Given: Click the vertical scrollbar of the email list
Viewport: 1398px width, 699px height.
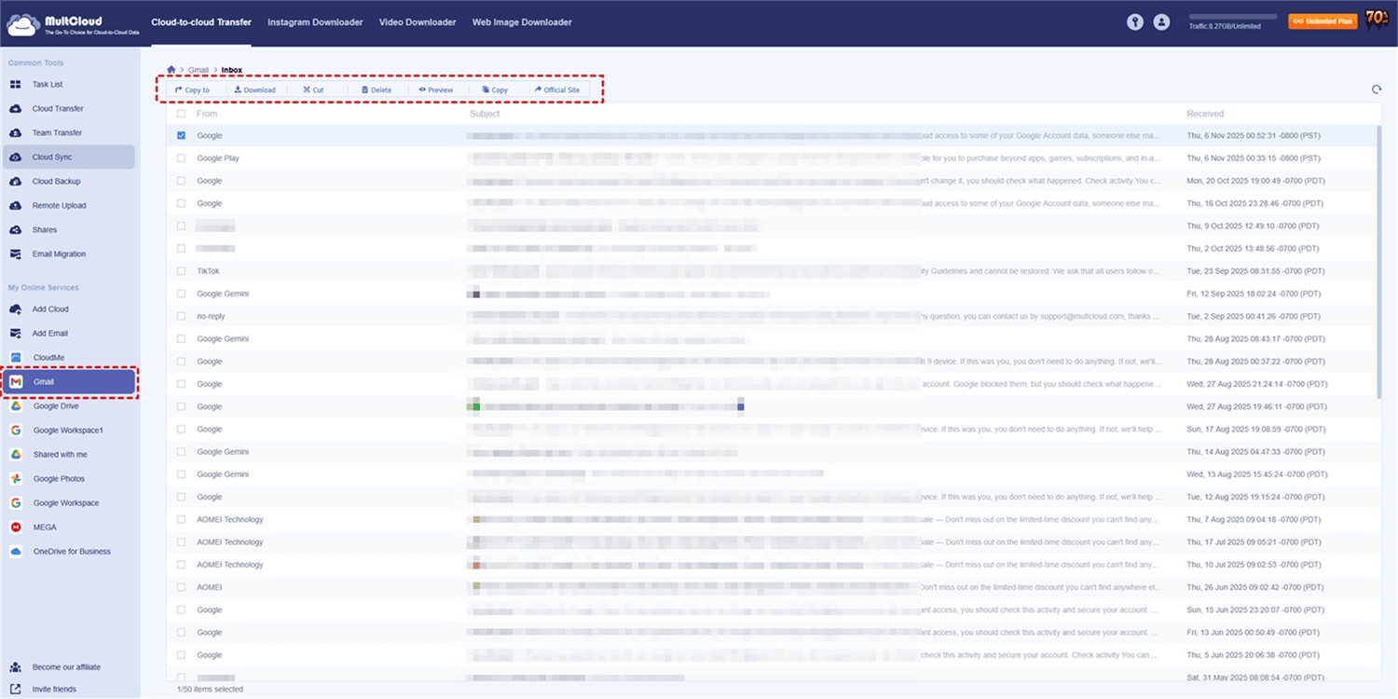Looking at the screenshot, I should click(1379, 261).
